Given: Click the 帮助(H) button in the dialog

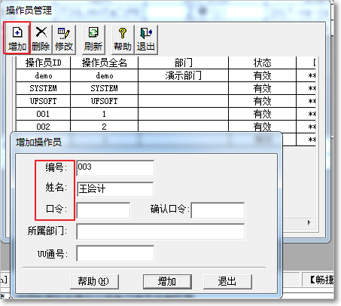Looking at the screenshot, I should [x=94, y=281].
